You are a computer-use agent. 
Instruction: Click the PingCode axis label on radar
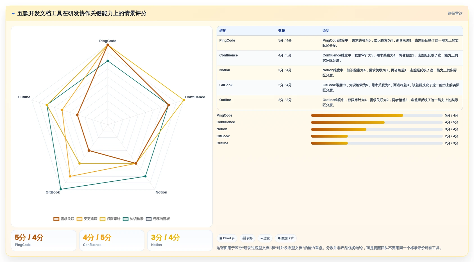pos(108,41)
